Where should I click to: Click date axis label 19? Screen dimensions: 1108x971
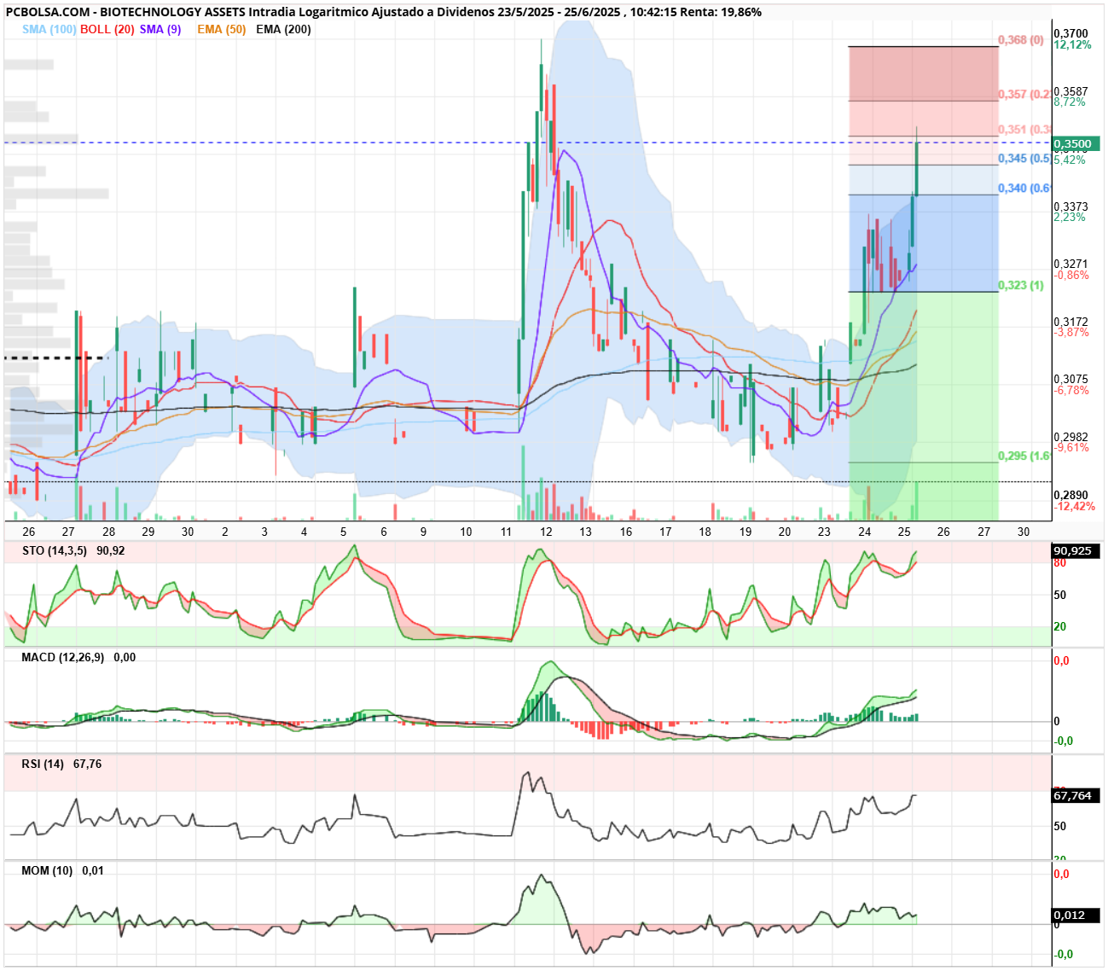[745, 532]
